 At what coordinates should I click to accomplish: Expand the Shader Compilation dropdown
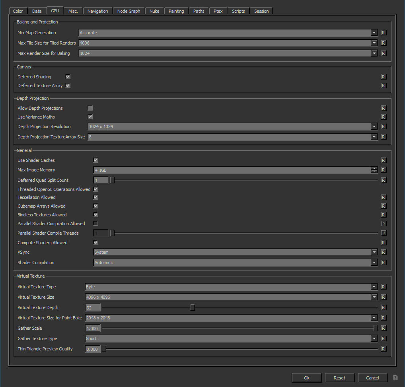(x=235, y=263)
